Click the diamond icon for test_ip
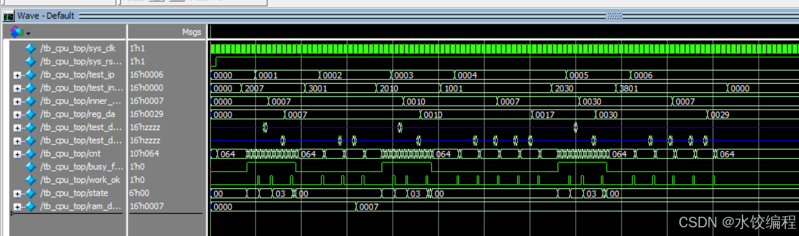The width and height of the screenshot is (799, 236). pos(30,75)
